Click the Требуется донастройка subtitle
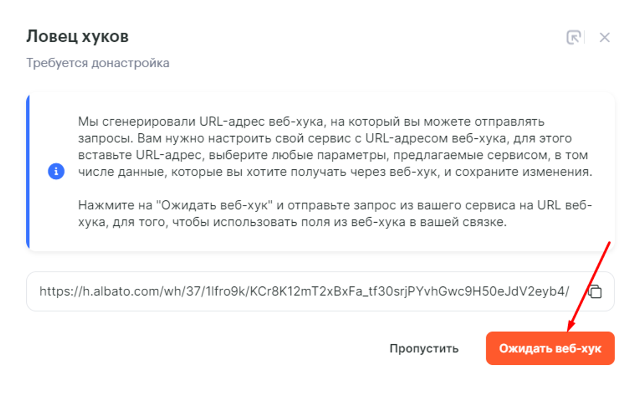 point(98,63)
